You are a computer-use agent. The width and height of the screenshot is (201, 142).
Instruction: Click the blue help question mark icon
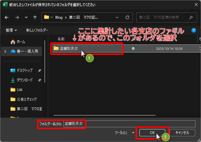(194, 30)
